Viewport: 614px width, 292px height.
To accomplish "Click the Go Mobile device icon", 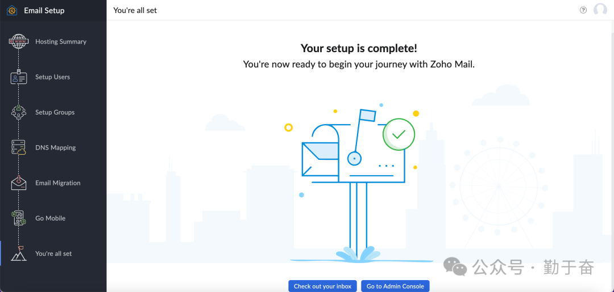I will [x=19, y=218].
